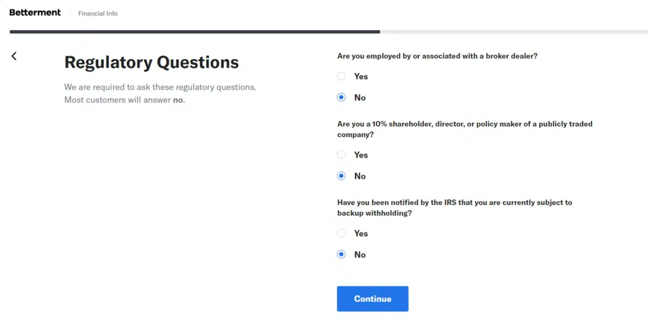This screenshot has width=657, height=326.
Task: Click the unfilled part of progress bar
Action: pyautogui.click(x=513, y=31)
